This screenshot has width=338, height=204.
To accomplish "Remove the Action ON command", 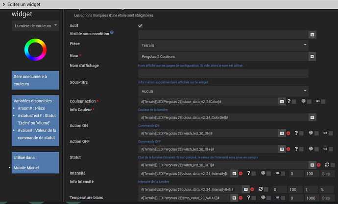I will [x=289, y=133].
